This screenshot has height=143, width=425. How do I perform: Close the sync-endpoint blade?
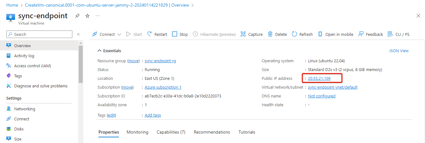tap(418, 16)
